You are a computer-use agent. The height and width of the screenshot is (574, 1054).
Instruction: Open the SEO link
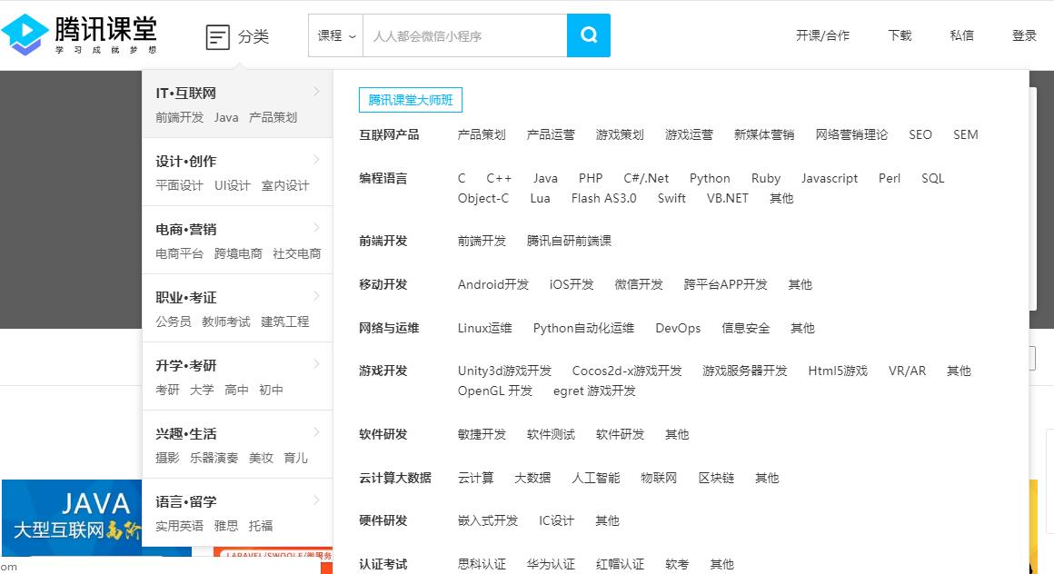click(920, 134)
